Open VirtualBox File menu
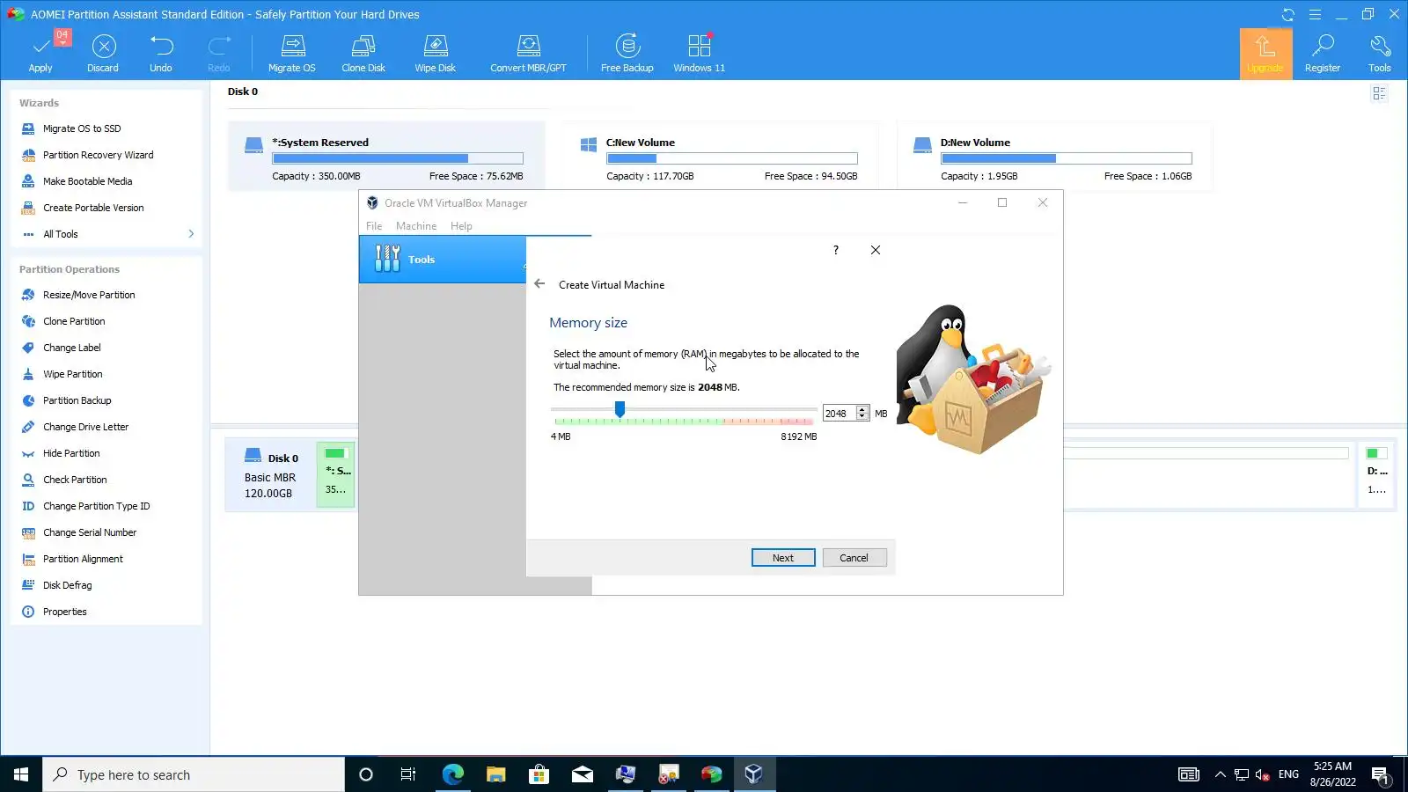Screen dimensions: 1408x792 pyautogui.click(x=374, y=226)
